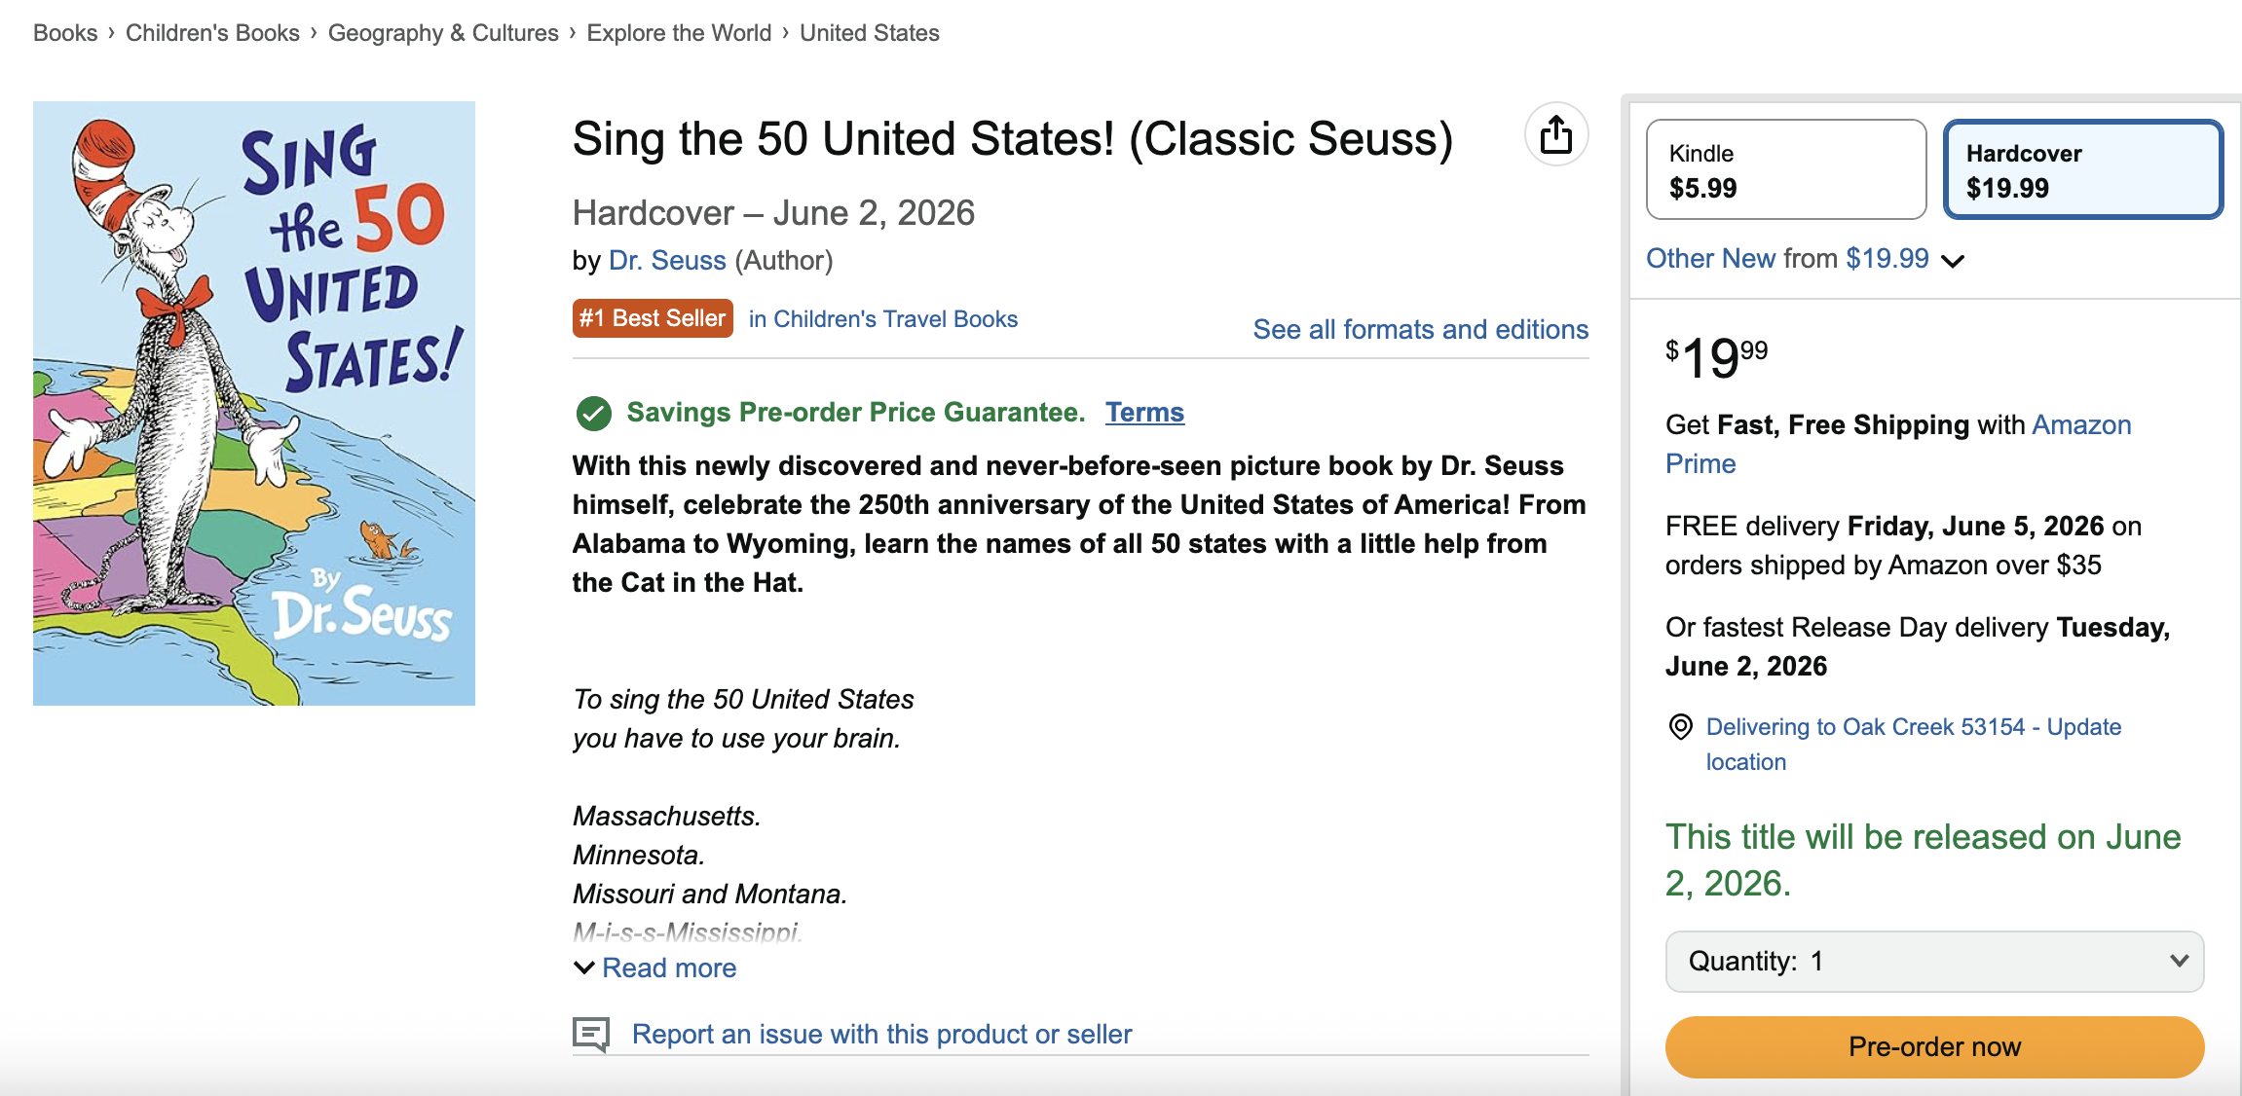Screen dimensions: 2242x1096
Task: Click Report an issue with this product
Action: pyautogui.click(x=881, y=1034)
